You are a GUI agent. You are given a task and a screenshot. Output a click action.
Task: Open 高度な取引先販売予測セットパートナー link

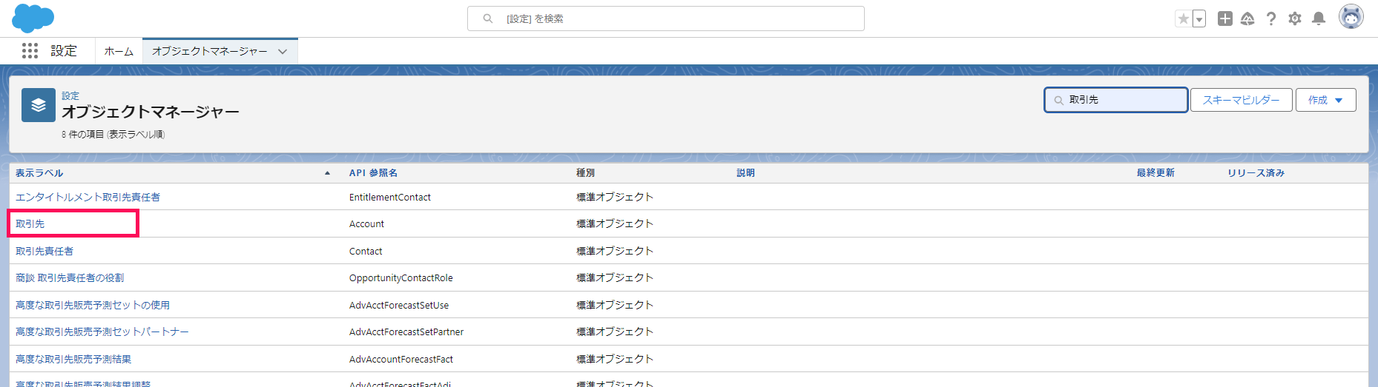point(102,332)
